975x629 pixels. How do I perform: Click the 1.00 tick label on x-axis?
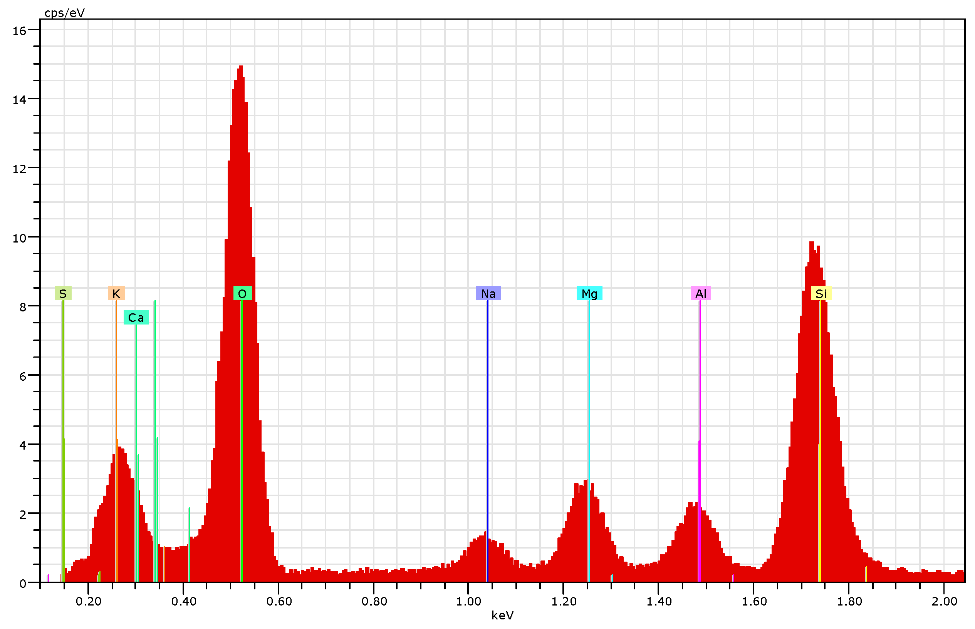[x=469, y=601]
